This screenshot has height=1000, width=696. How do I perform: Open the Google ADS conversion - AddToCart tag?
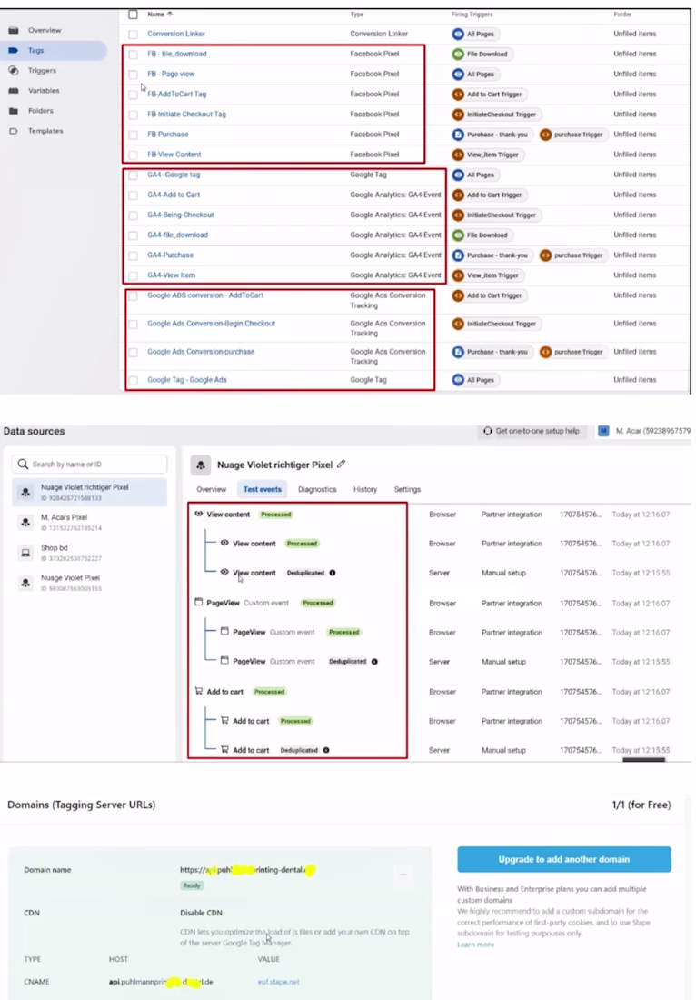click(205, 295)
